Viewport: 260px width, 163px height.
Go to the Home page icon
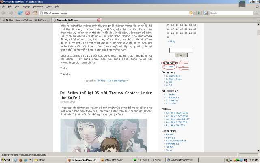pyautogui.click(x=35, y=13)
